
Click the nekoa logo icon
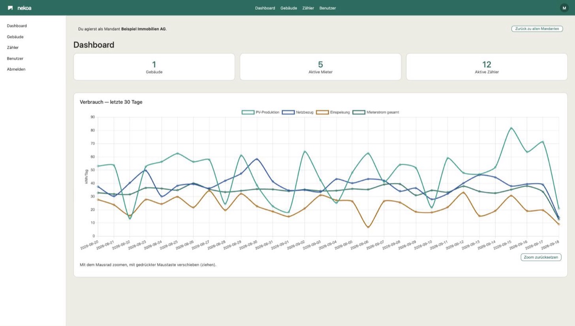pyautogui.click(x=11, y=8)
